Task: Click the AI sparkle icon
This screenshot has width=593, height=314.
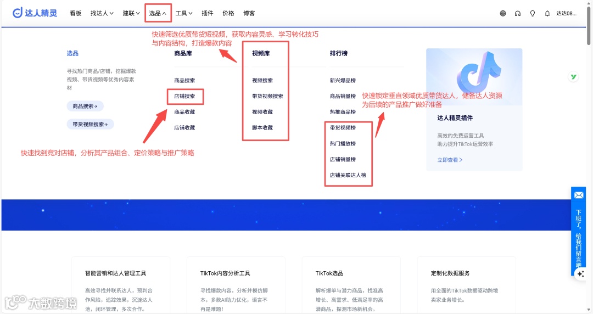Action: 580,274
